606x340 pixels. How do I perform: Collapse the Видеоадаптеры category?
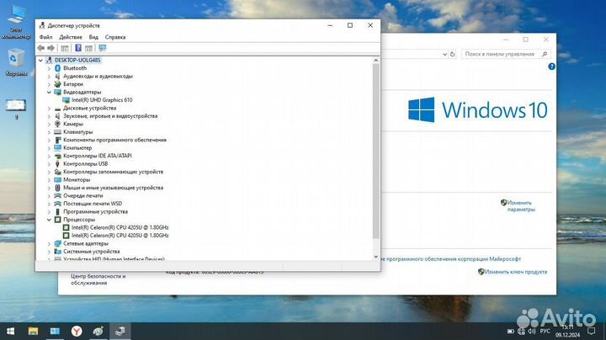tap(49, 92)
